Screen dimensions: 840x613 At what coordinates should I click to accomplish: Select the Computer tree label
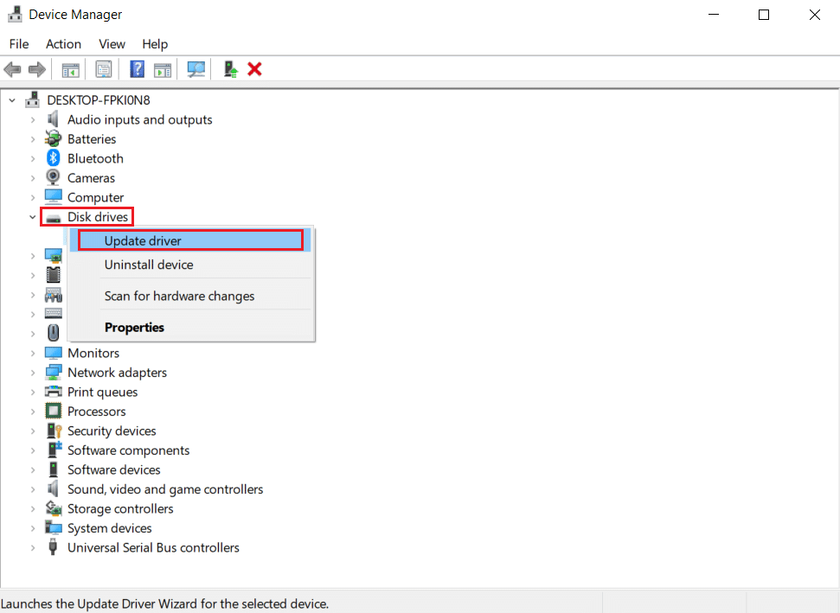point(95,197)
